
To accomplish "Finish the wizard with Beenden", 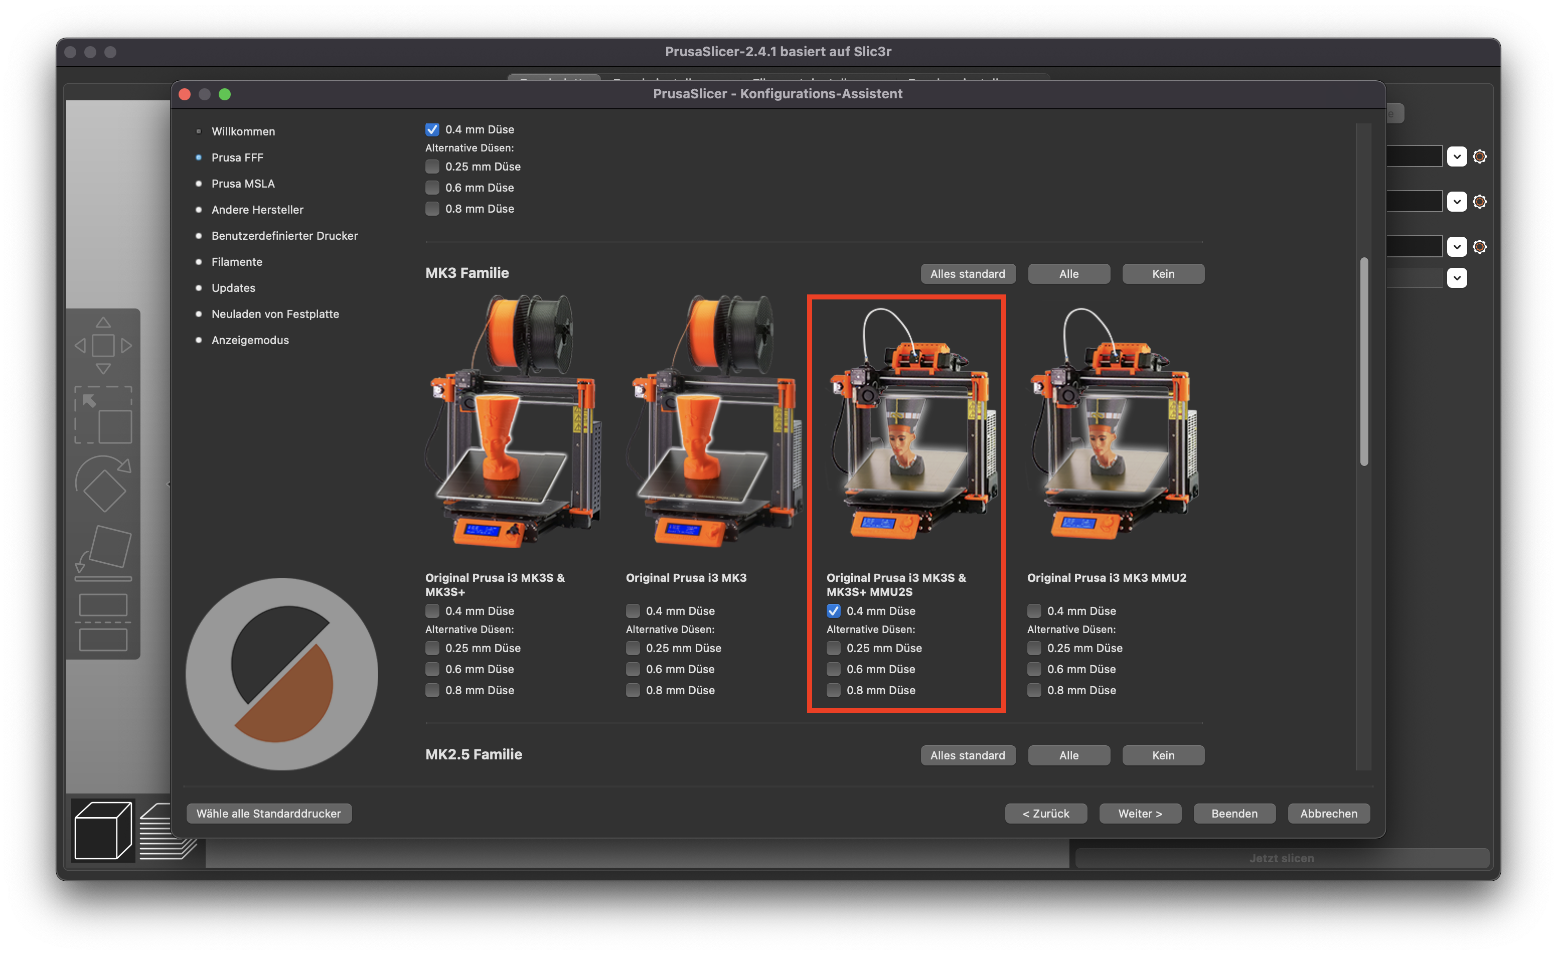I will click(1234, 814).
